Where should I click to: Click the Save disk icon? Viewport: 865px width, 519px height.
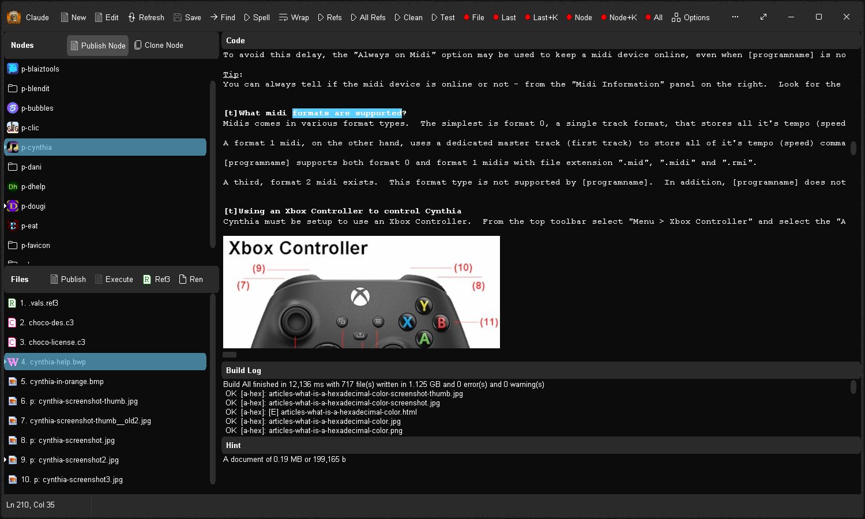click(x=178, y=17)
